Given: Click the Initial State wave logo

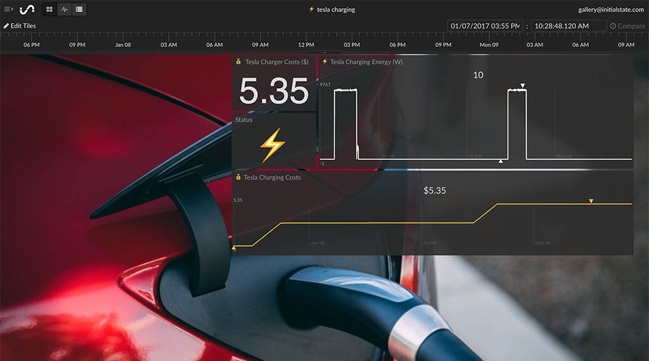Looking at the screenshot, I should tap(27, 10).
